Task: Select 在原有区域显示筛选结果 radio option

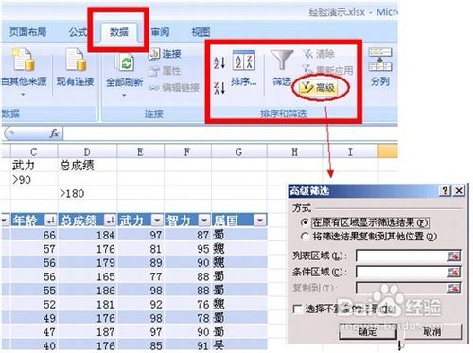Action: [x=305, y=222]
